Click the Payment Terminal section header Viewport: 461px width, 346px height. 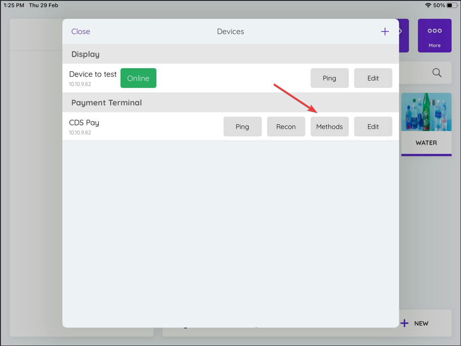tap(106, 102)
